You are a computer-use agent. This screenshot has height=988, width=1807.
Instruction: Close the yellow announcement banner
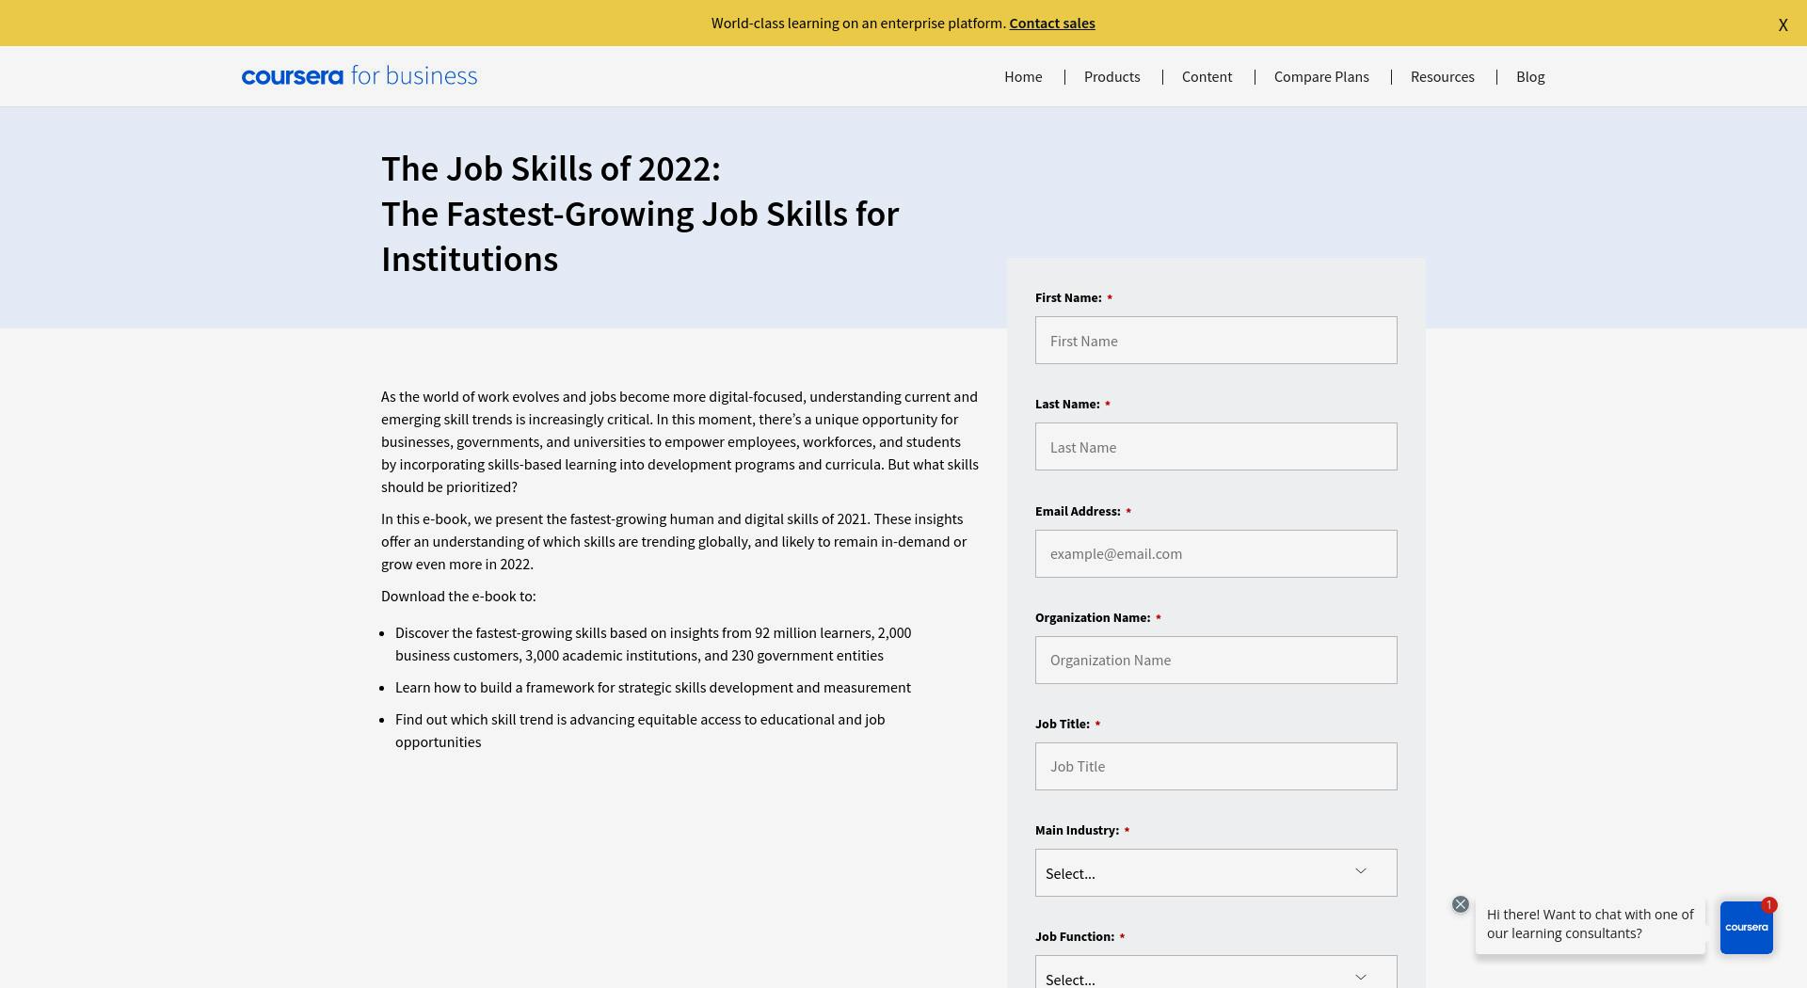click(1783, 25)
